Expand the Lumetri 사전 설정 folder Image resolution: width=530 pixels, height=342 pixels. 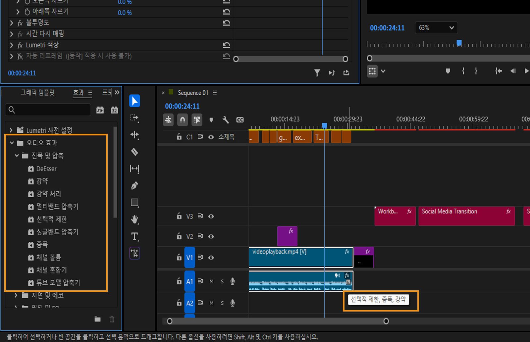11,130
